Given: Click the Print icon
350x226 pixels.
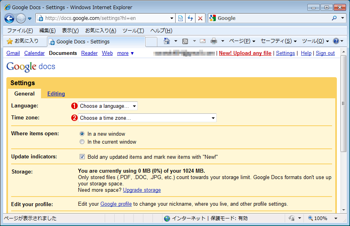Looking at the screenshot, I should pos(214,41).
